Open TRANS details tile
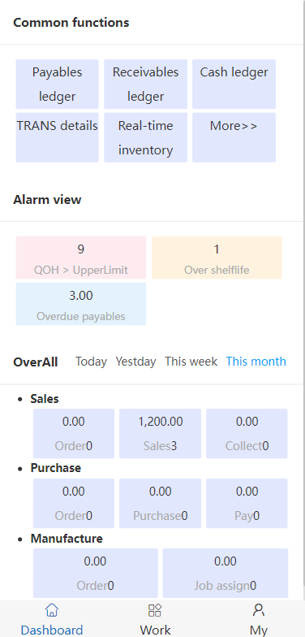Viewport: 305px width, 637px height. 57,137
